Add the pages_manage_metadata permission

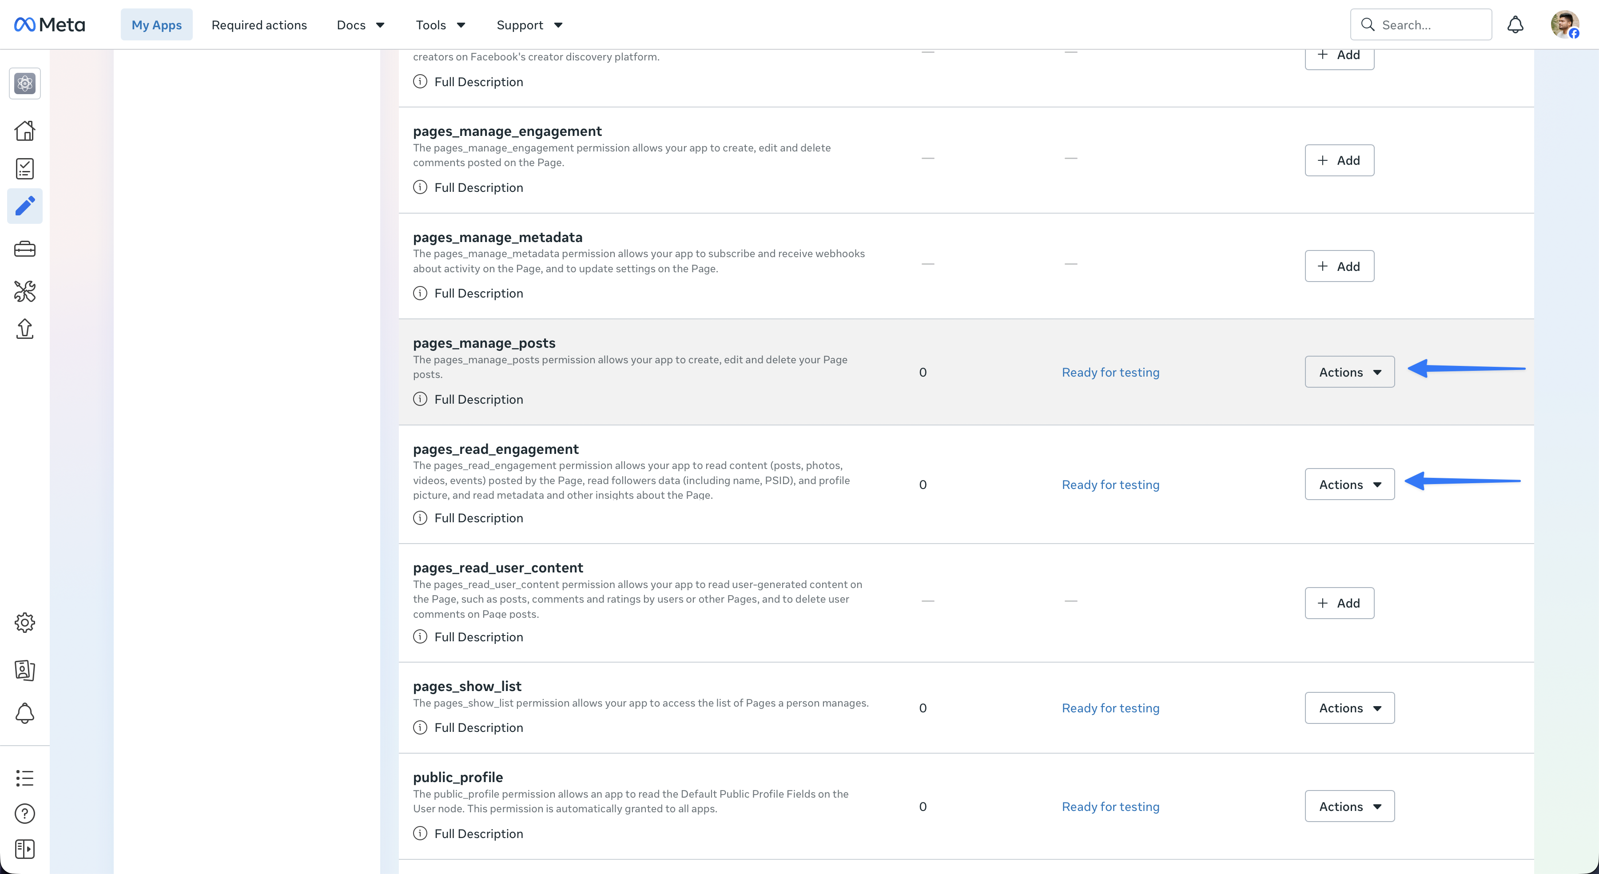(1339, 266)
